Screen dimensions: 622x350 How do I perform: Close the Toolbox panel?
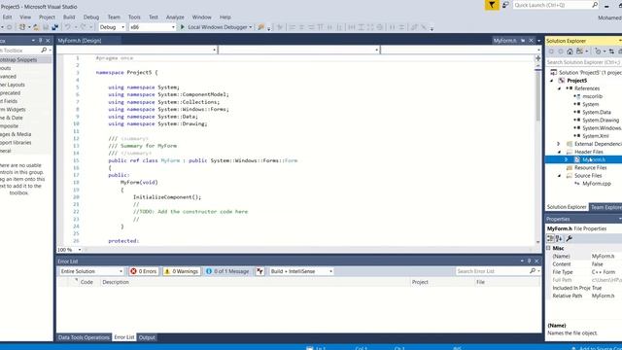(x=48, y=41)
